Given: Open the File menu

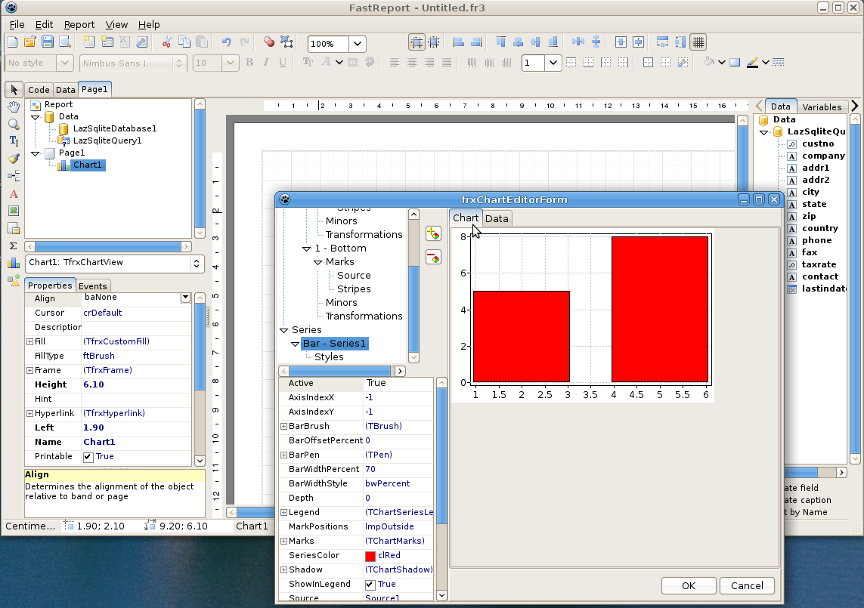Looking at the screenshot, I should (17, 25).
